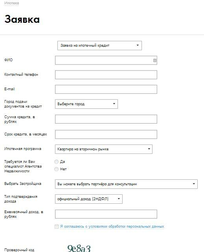Select the Да radio button
This screenshot has width=204, height=252.
pyautogui.click(x=56, y=162)
